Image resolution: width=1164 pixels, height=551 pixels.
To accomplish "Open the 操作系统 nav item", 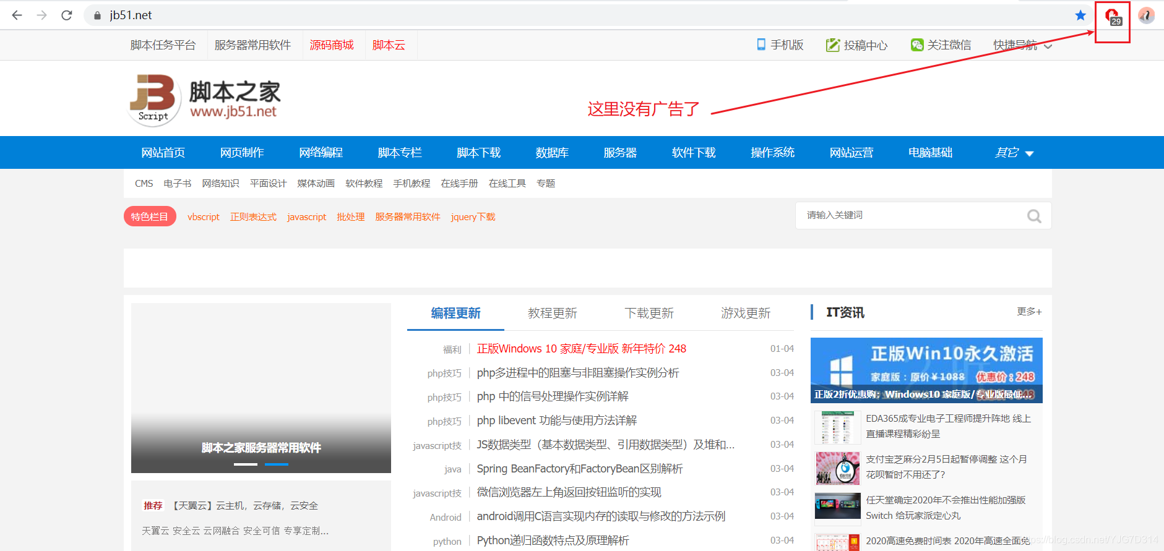I will point(772,153).
